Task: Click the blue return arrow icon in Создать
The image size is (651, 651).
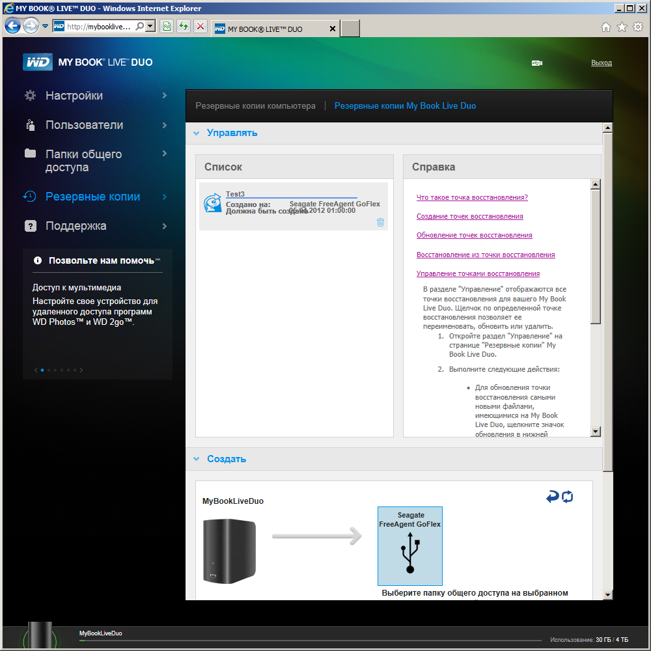Action: 552,496
